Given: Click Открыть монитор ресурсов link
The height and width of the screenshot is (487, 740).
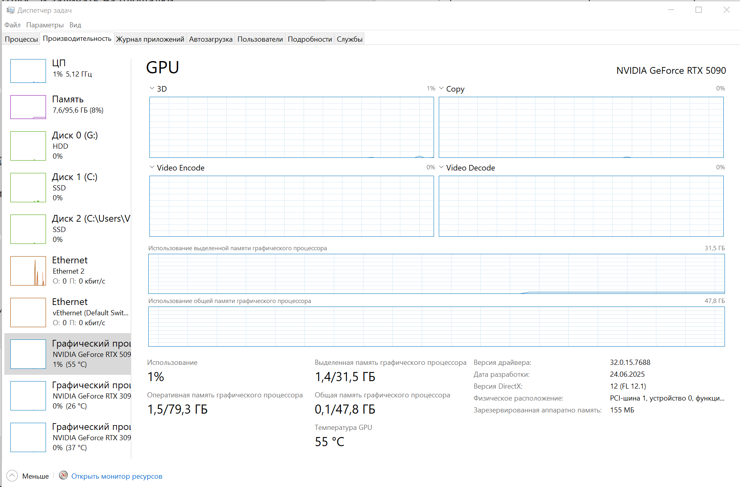Looking at the screenshot, I should (117, 476).
